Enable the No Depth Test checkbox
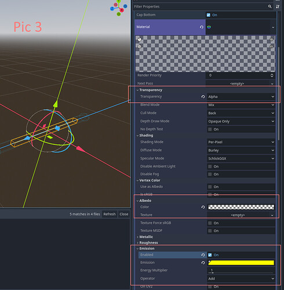The width and height of the screenshot is (284, 290). pos(210,129)
